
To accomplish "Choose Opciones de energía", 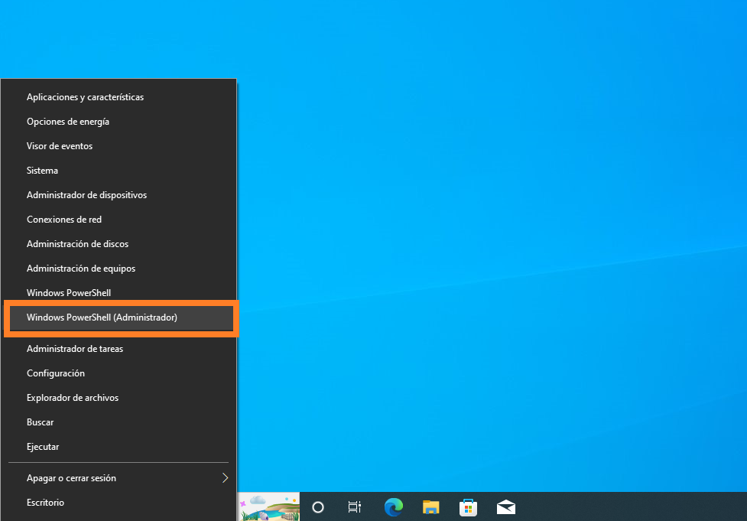I will (68, 122).
